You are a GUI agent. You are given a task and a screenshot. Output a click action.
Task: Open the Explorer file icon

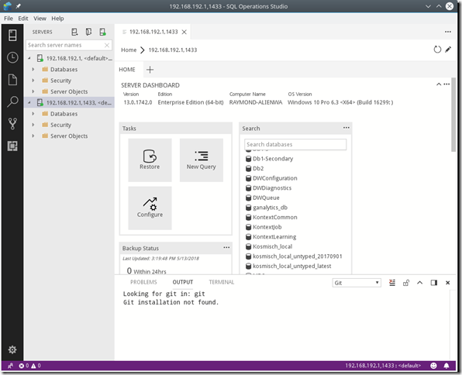pos(12,80)
